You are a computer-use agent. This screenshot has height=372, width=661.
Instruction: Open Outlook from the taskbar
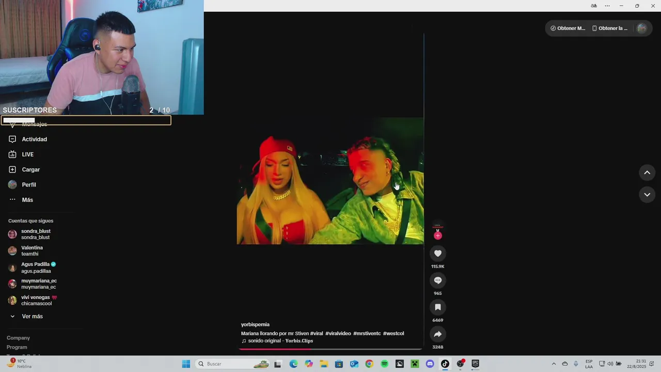pos(354,364)
